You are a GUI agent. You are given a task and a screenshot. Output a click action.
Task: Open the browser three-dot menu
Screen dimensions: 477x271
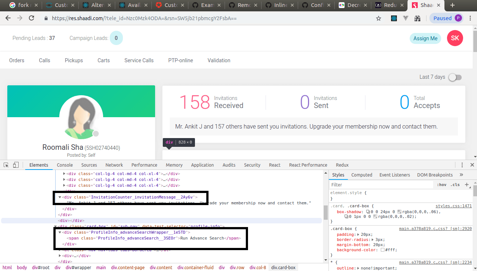(x=470, y=18)
